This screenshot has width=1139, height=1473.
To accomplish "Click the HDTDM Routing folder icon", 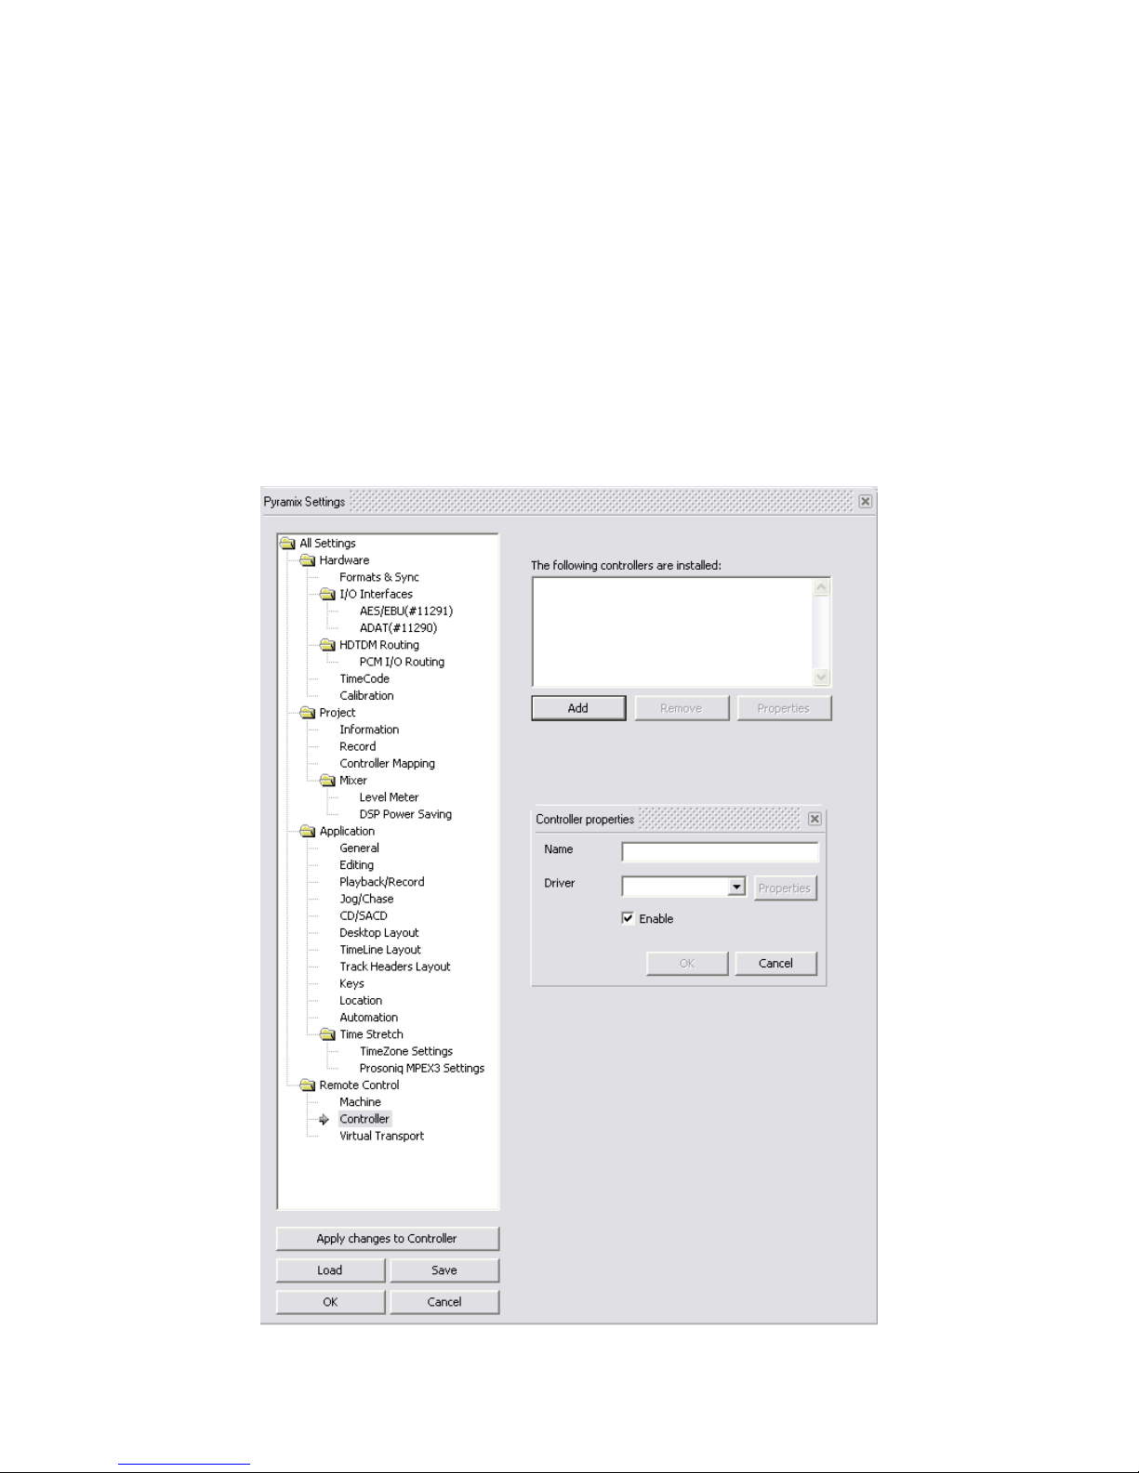I will click(x=327, y=645).
